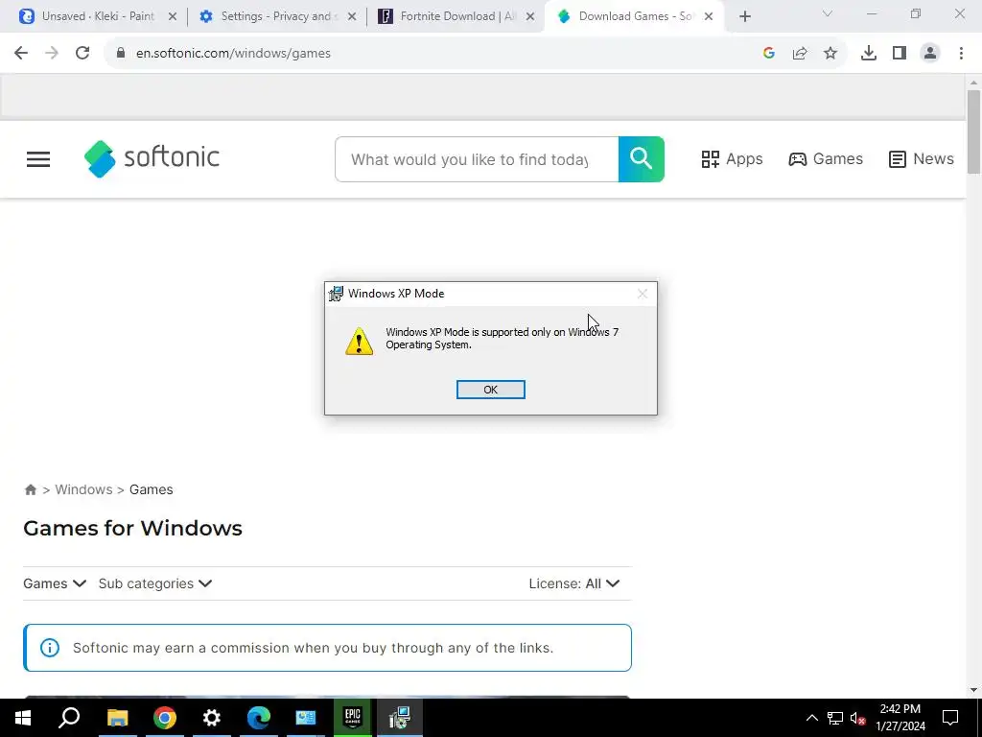Click the search input field on Softonic
Screen dimensions: 982x737
click(477, 159)
